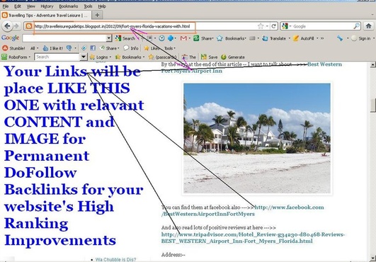376x262 pixels.
Task: Expand the RoboForm Bookmarks dropdown
Action: coord(130,57)
